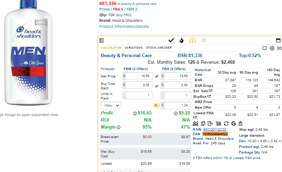
Task: Click the copy documents icon
Action: tap(203, 123)
